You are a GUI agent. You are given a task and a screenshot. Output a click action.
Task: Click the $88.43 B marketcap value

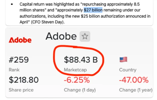pyautogui.click(x=81, y=60)
